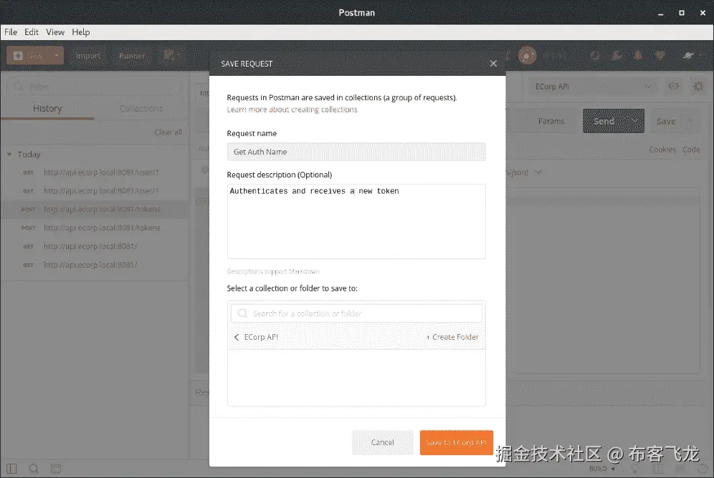The width and height of the screenshot is (714, 478).
Task: Click the heart icon in header
Action: (x=660, y=55)
